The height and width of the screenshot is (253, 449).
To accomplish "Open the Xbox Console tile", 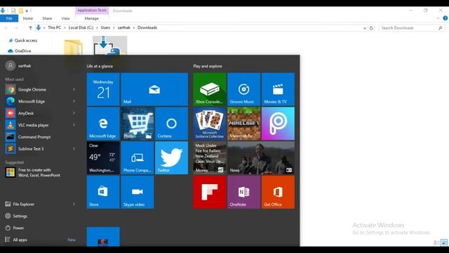I will coord(210,89).
